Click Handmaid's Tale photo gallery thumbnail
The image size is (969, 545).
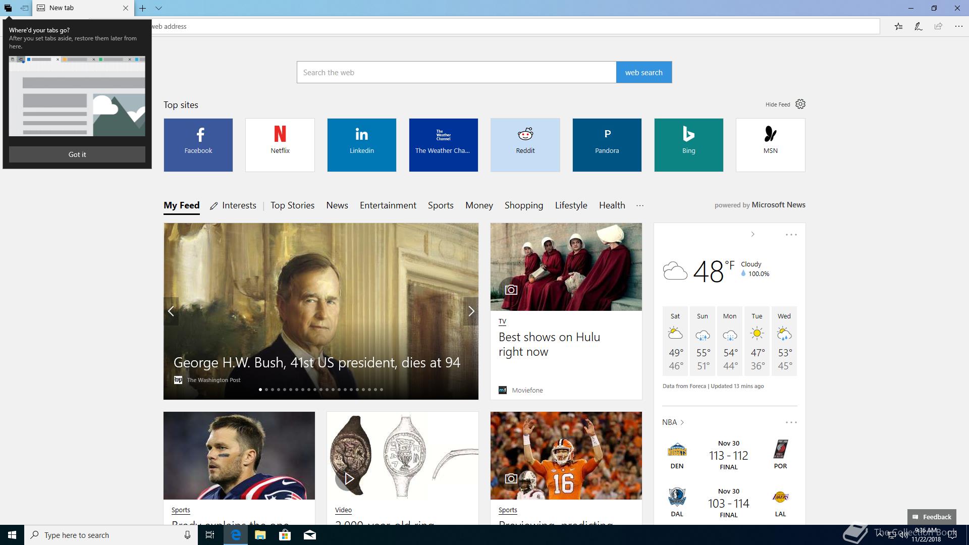tap(566, 267)
